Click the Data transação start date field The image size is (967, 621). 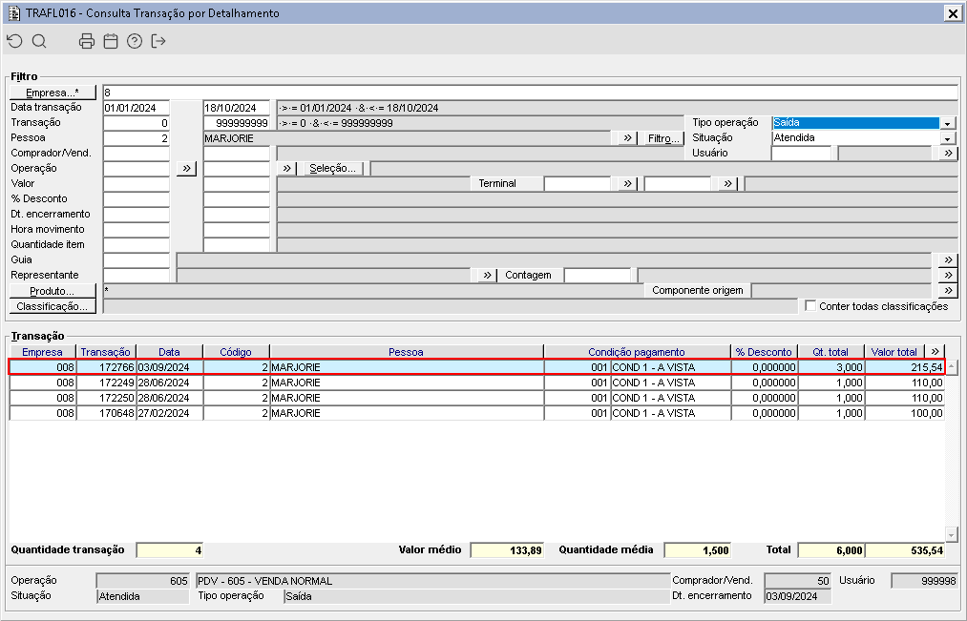137,108
